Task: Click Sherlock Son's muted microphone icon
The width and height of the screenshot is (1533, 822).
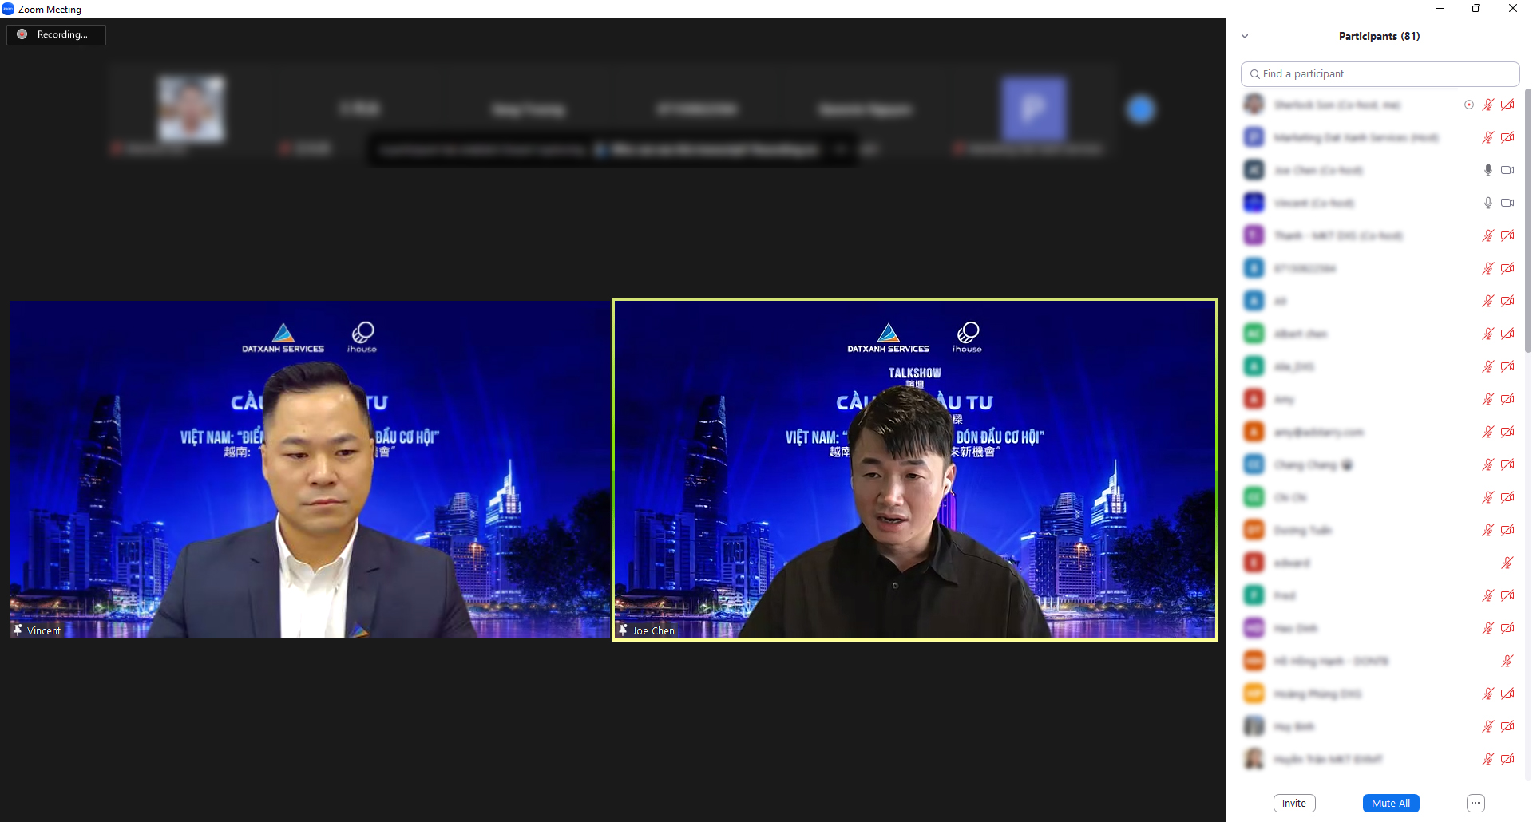Action: (x=1487, y=105)
